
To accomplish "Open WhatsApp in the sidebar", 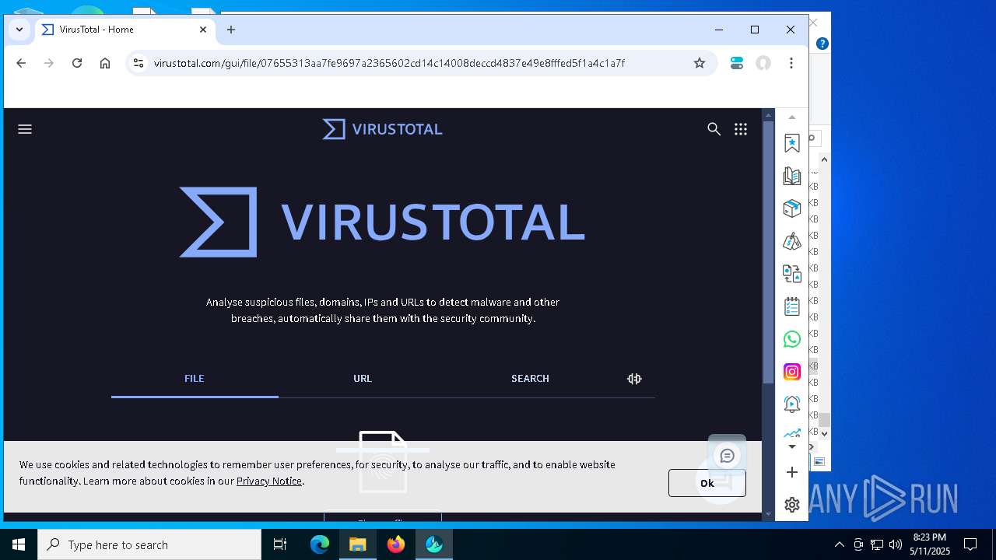I will (792, 339).
